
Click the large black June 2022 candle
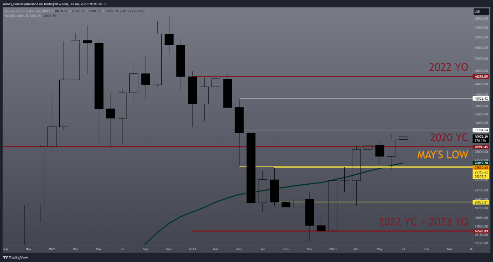251,168
